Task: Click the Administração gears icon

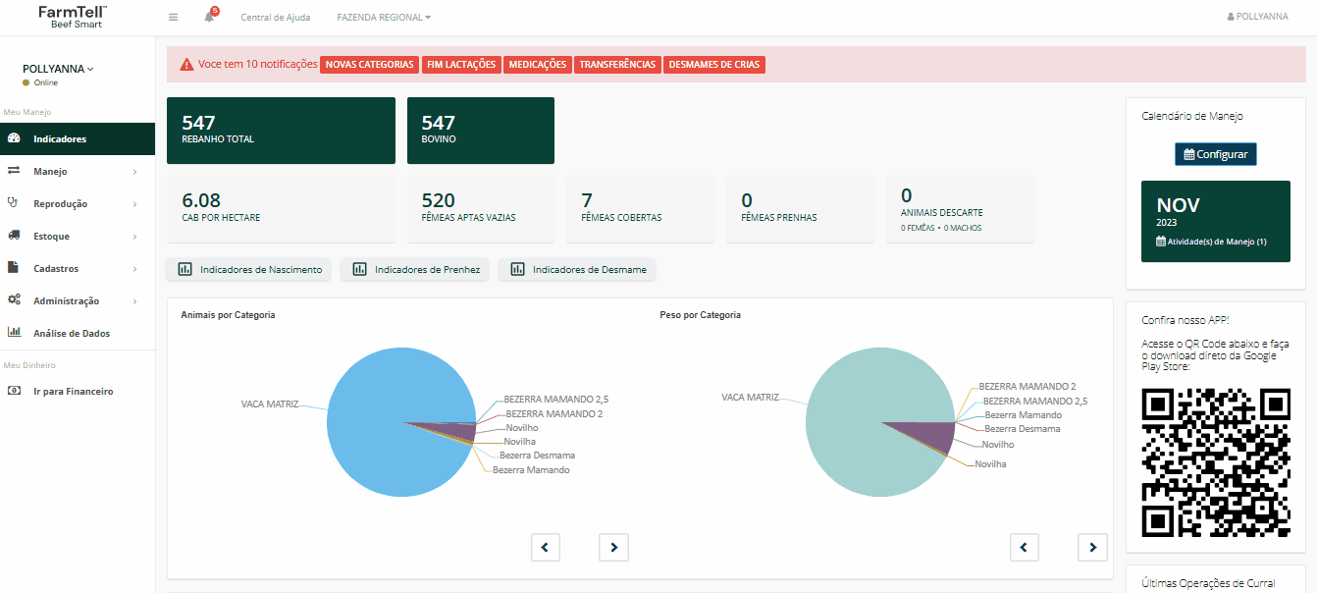Action: pyautogui.click(x=14, y=300)
